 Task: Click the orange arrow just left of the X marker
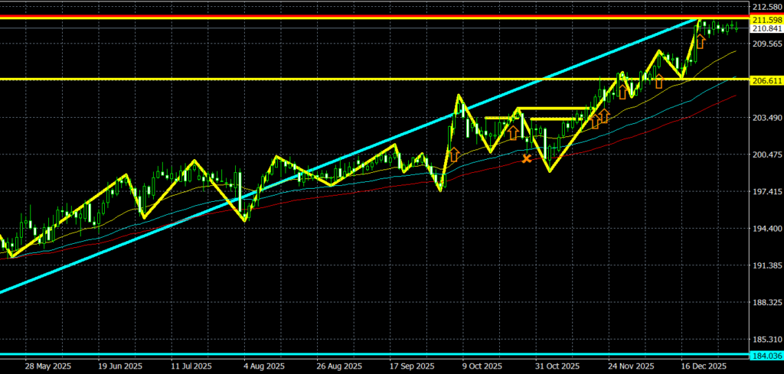coord(513,133)
